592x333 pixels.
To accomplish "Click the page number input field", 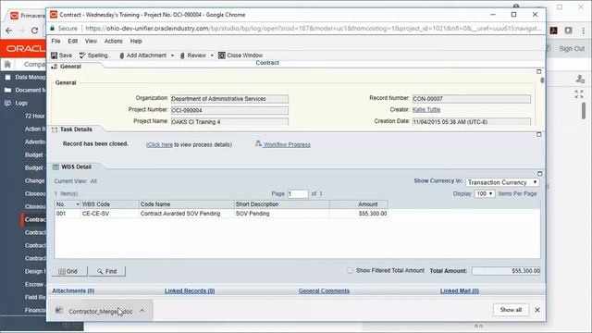I will click(x=298, y=193).
